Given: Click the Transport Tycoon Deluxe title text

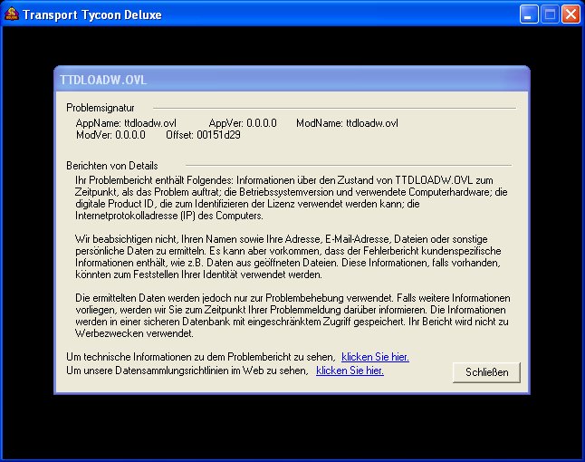Looking at the screenshot, I should pyautogui.click(x=92, y=14).
